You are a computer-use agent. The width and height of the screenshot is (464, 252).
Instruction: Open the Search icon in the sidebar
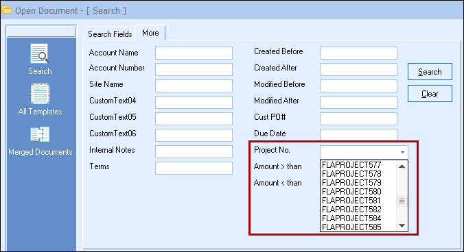(40, 53)
